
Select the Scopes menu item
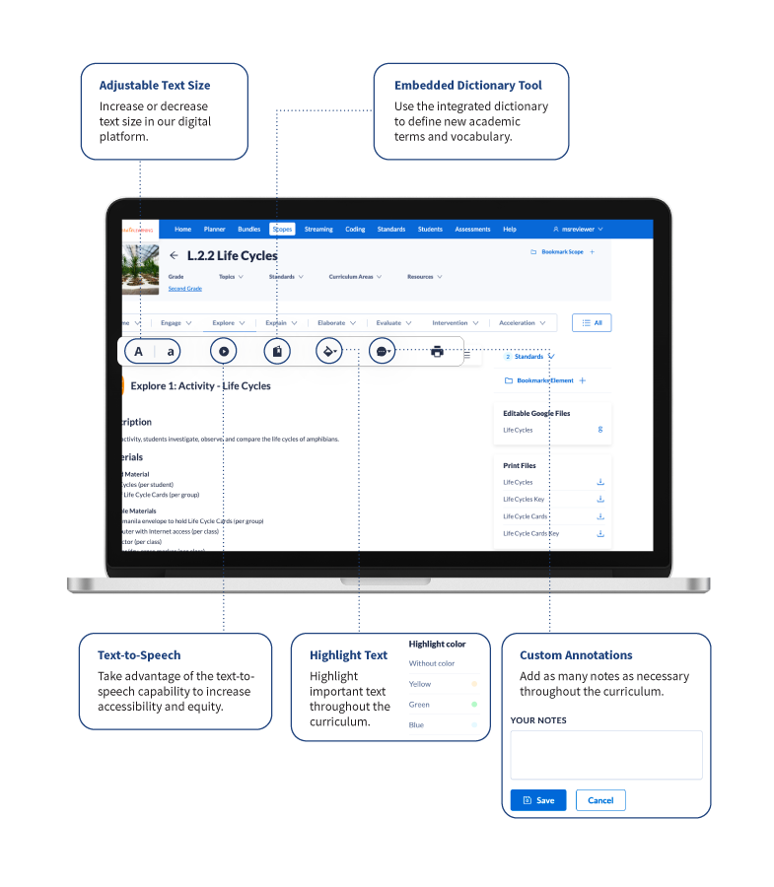pos(282,229)
